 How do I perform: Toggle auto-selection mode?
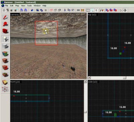point(92,10)
